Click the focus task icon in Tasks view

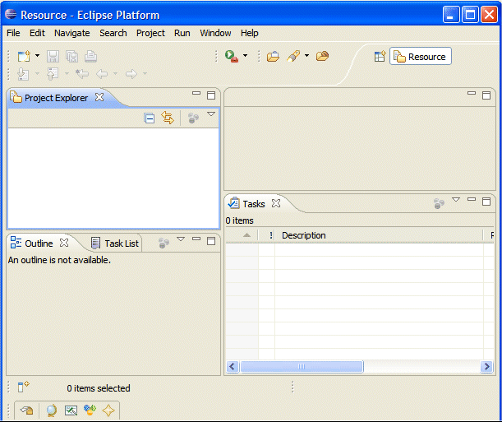(439, 203)
